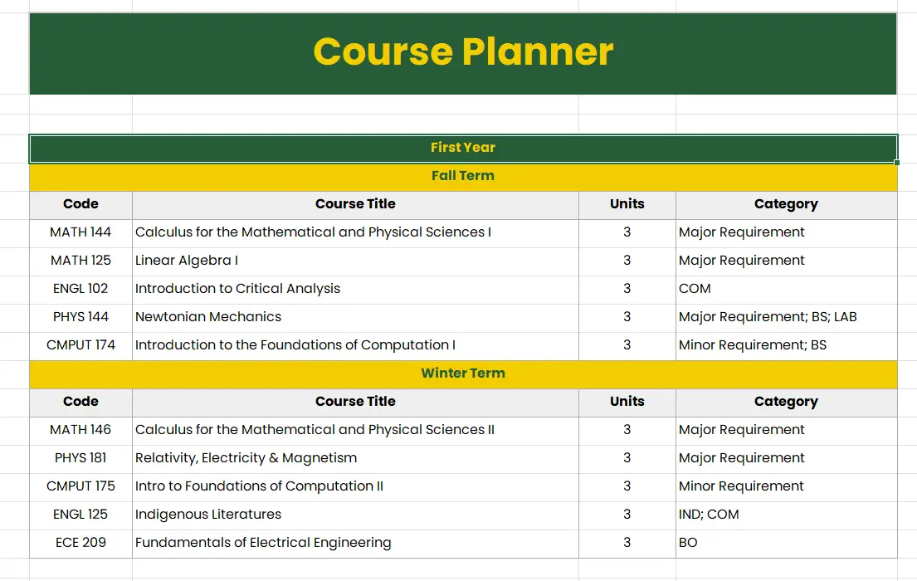The width and height of the screenshot is (917, 581).
Task: Select the BO category cell
Action: 785,543
